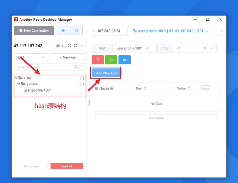Collapse the user folder
The image size is (238, 183).
(x=16, y=78)
